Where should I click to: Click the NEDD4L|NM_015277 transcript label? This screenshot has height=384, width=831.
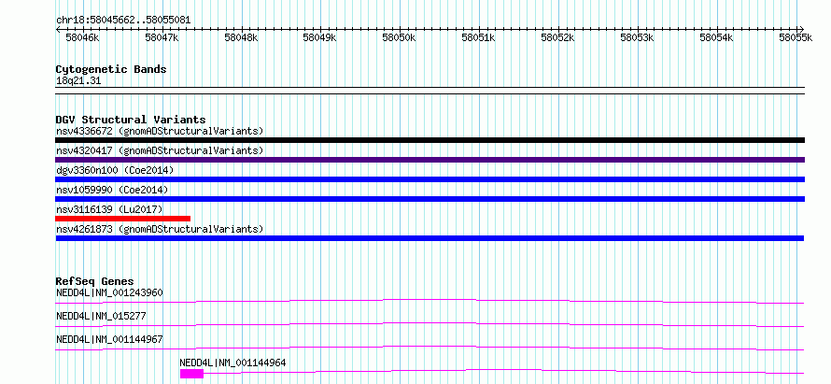(x=101, y=316)
